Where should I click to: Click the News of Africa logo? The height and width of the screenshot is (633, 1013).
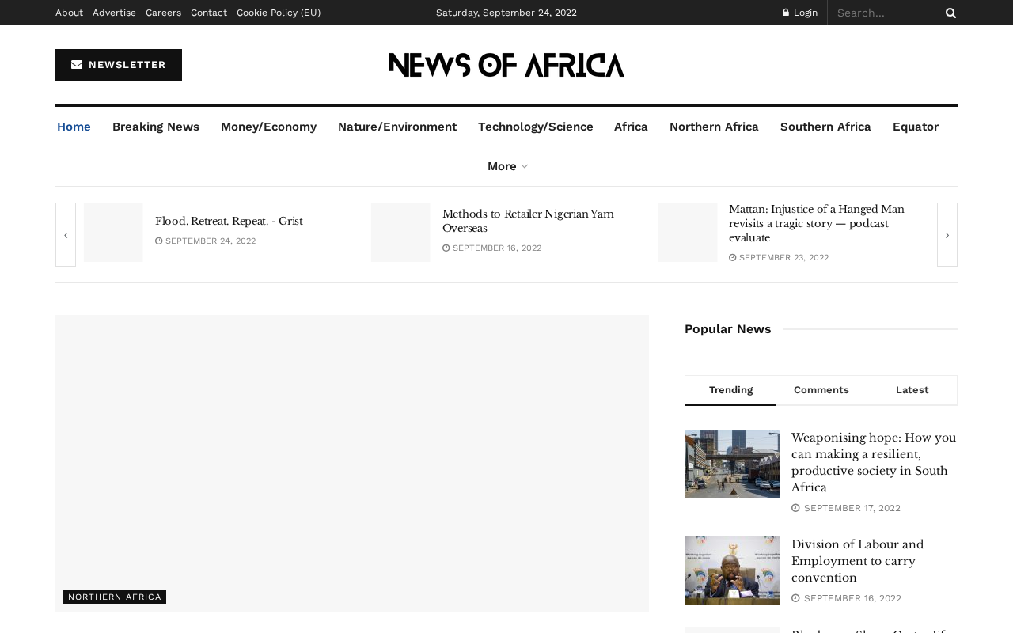pos(506,65)
